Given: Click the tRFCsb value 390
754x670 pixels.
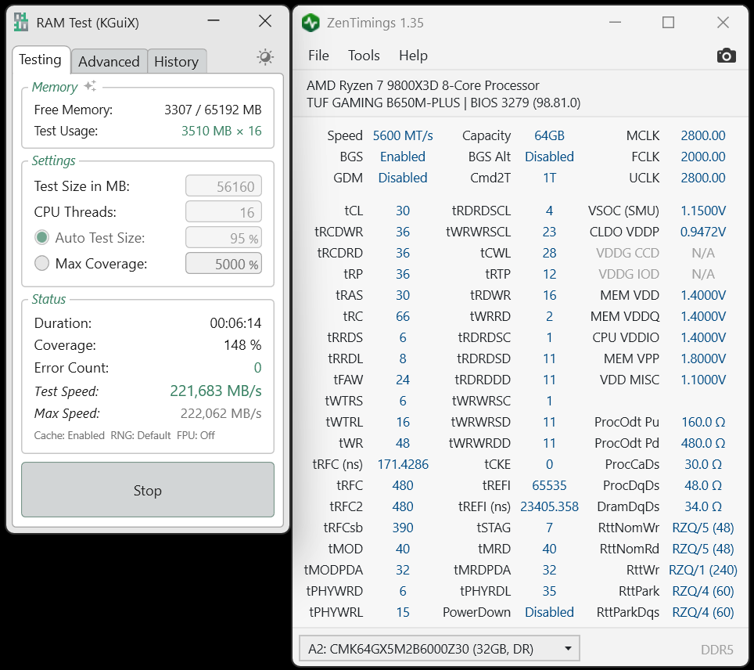Looking at the screenshot, I should click(403, 528).
